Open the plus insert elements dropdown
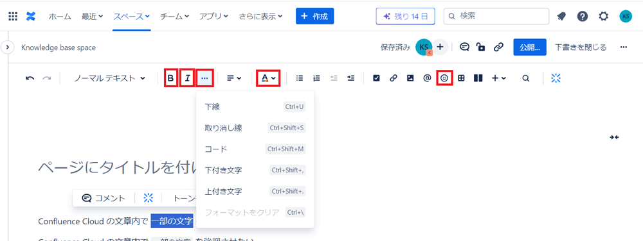Image resolution: width=643 pixels, height=241 pixels. point(499,78)
